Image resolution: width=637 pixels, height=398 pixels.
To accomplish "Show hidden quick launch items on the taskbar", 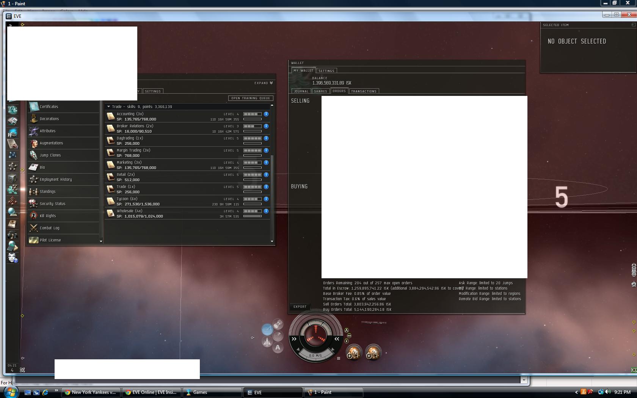I will click(x=56, y=390).
